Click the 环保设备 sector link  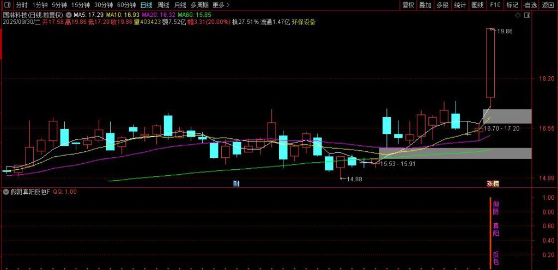(x=304, y=22)
